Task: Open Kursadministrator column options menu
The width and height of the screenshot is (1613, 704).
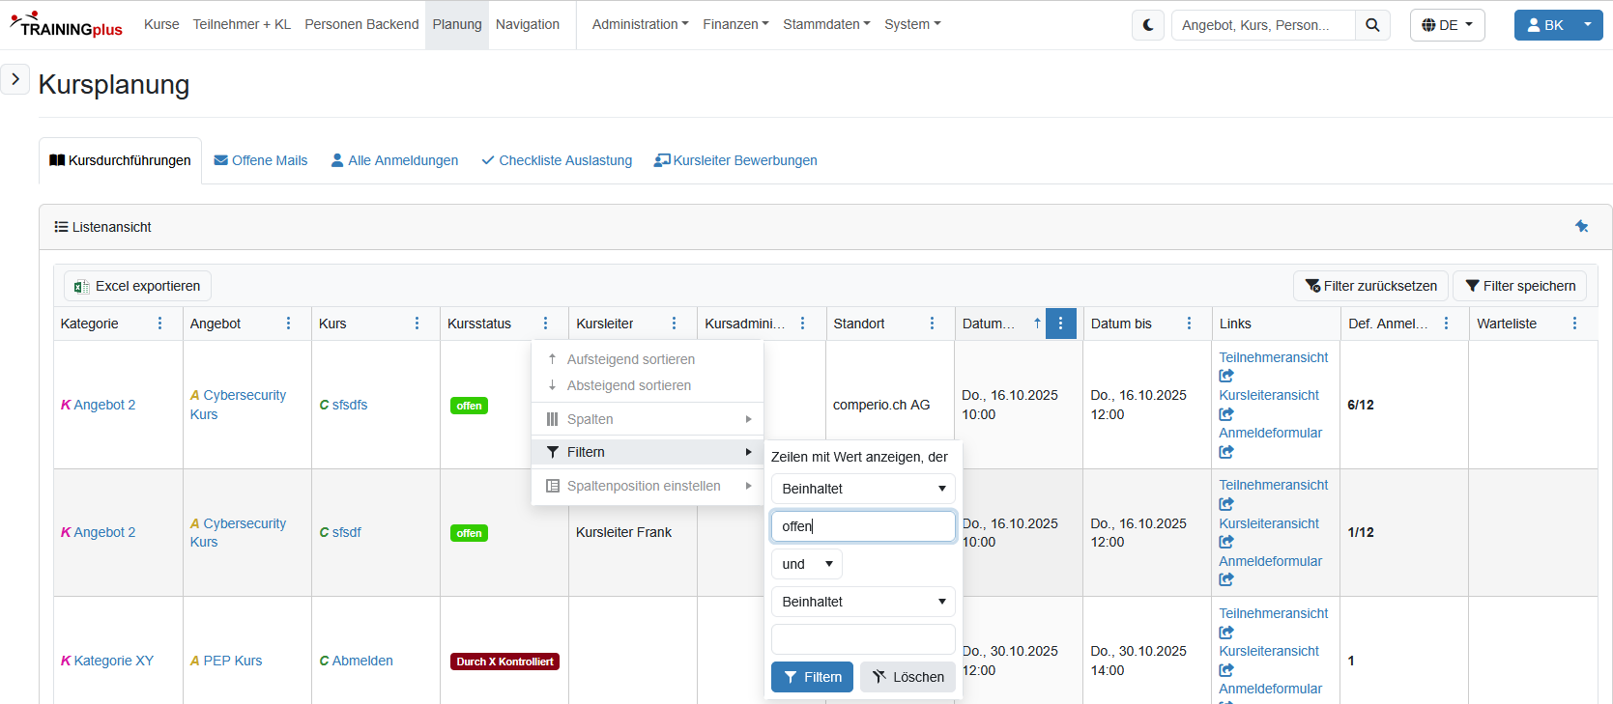Action: point(802,324)
